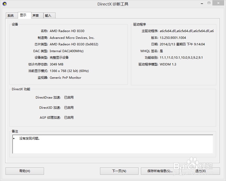Click the DirectX 功能 group header

coord(21,89)
